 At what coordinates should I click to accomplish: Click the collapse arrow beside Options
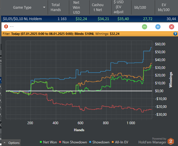[4, 143]
